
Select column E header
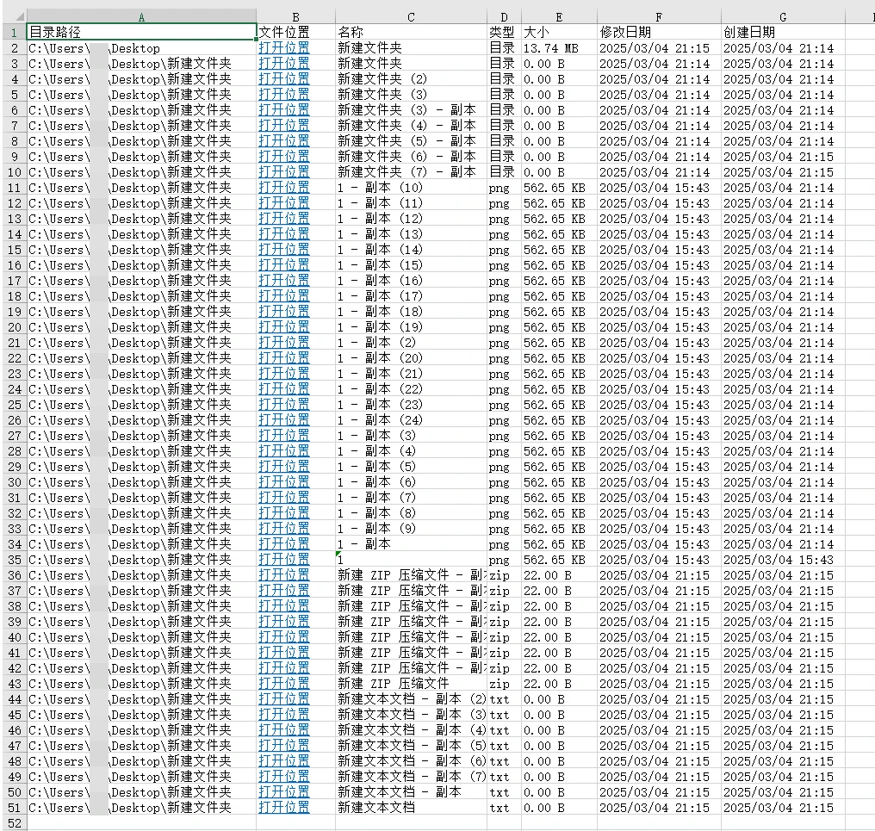(559, 16)
